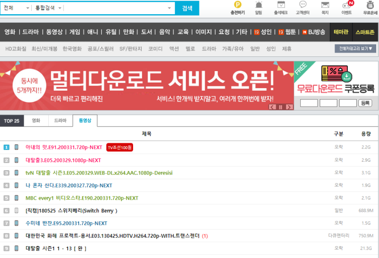Viewport: 379px width, 258px height.
Task: Click the search text input field
Action: coord(115,8)
